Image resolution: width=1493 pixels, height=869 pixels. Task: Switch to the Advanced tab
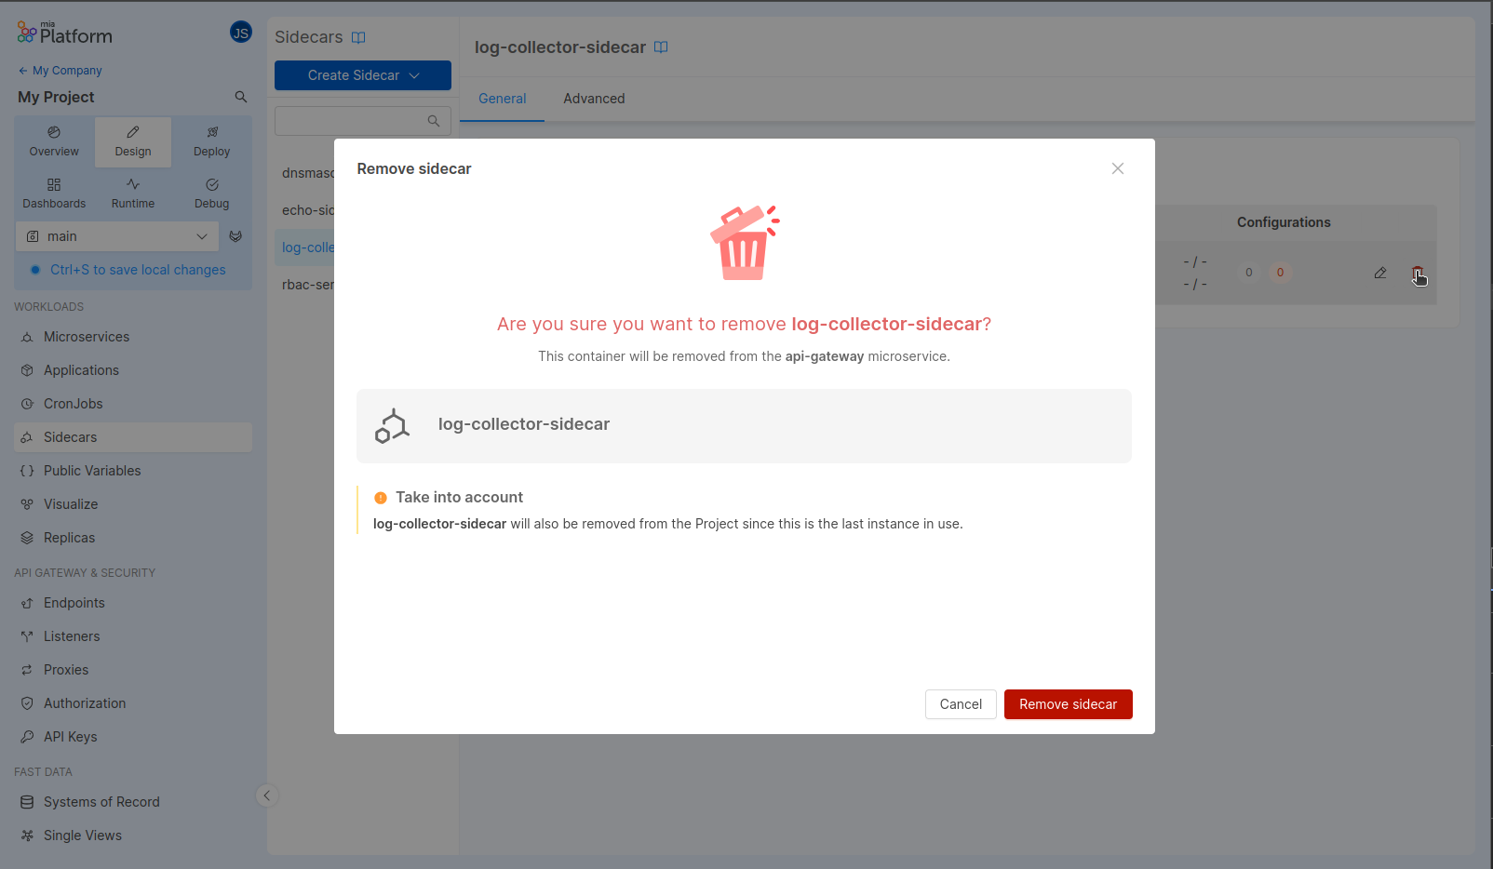[594, 99]
